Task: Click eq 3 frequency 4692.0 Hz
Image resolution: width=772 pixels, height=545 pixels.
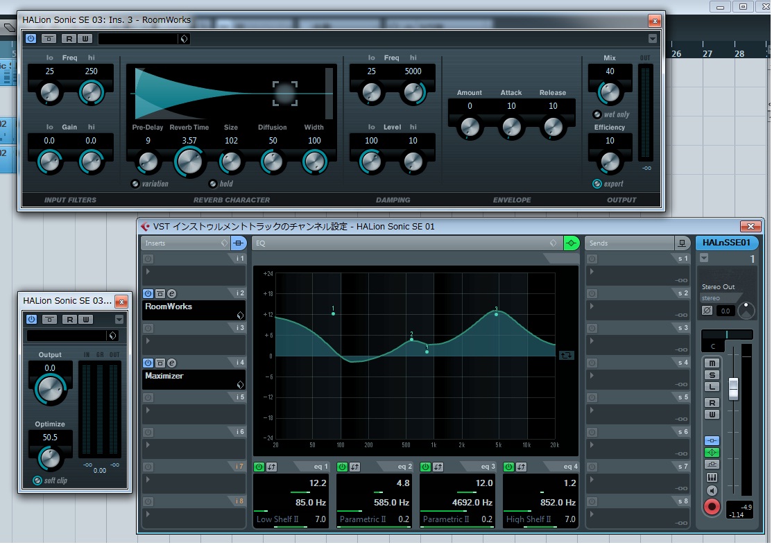Action: (x=472, y=503)
